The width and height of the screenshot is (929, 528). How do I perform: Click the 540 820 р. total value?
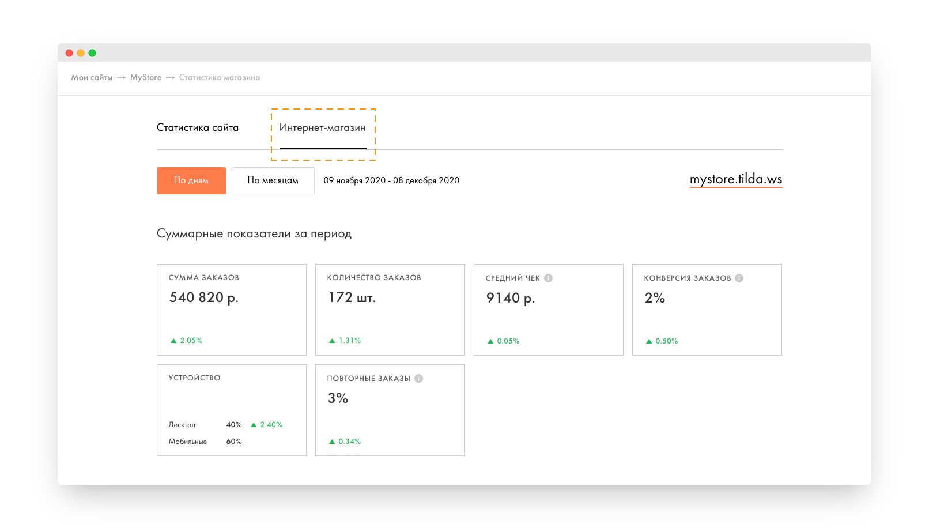[x=204, y=297]
